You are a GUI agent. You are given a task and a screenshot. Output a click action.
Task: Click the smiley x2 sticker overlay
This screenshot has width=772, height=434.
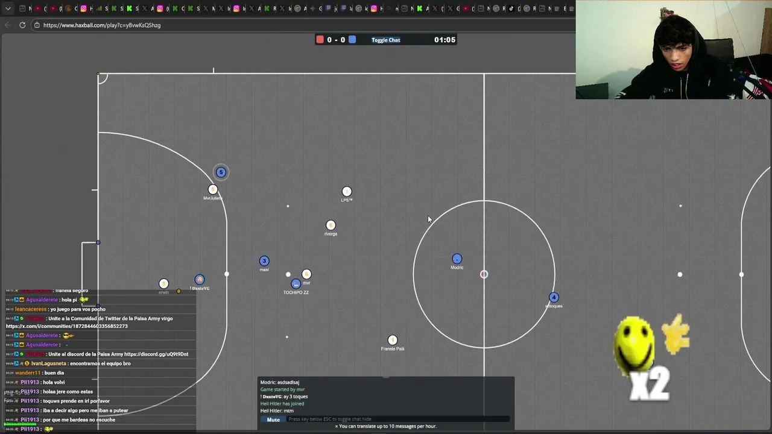pyautogui.click(x=651, y=357)
